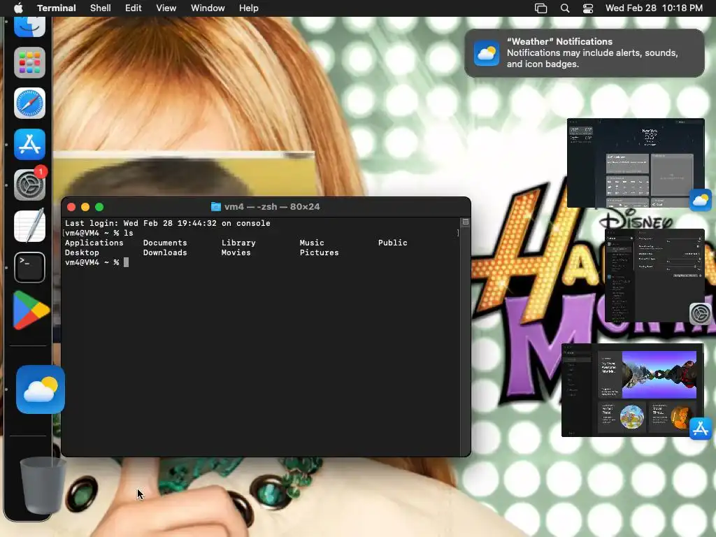Minimize the Terminal window with yellow button
The height and width of the screenshot is (537, 716).
coord(85,207)
